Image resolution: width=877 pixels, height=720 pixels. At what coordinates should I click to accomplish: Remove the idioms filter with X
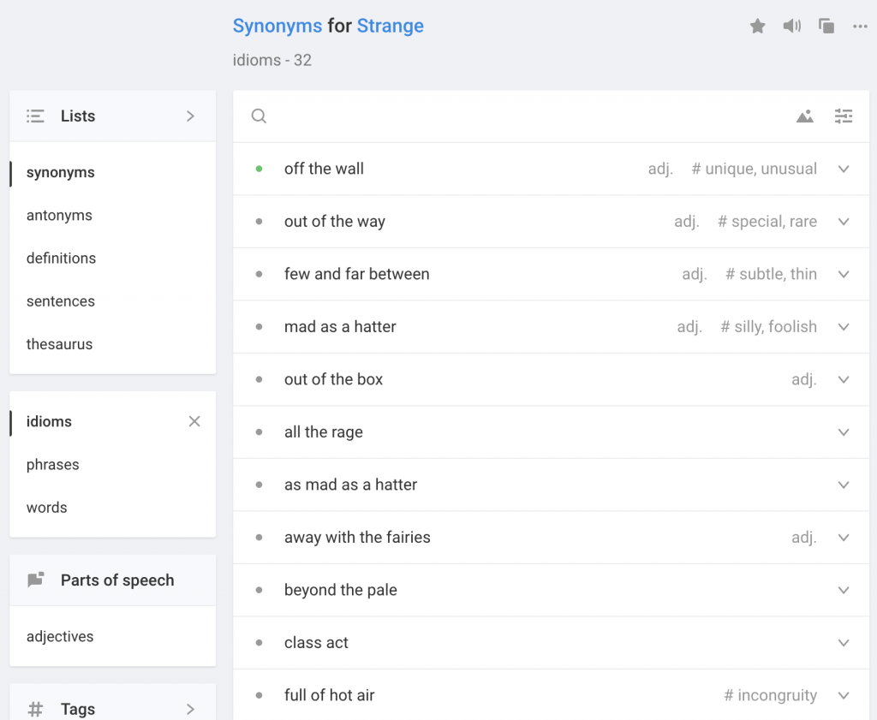(x=194, y=421)
